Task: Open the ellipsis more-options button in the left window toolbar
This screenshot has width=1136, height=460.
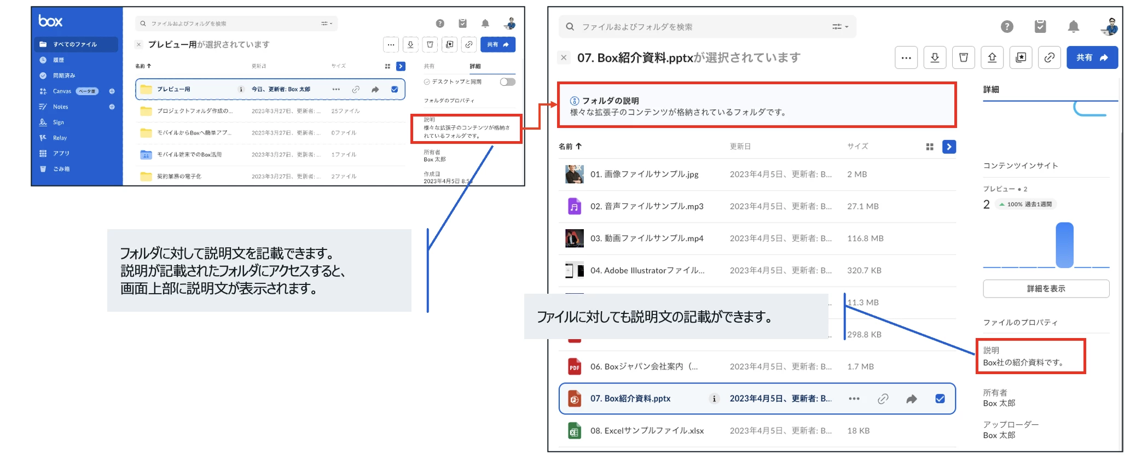Action: click(391, 44)
